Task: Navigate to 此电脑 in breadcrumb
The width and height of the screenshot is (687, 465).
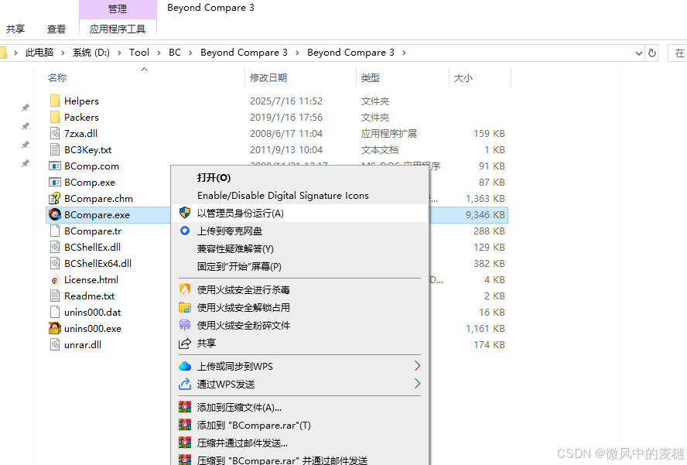Action: click(x=39, y=53)
